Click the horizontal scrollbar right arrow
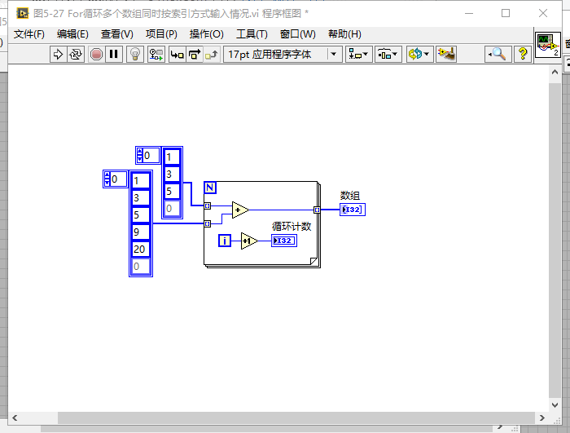 click(x=542, y=418)
